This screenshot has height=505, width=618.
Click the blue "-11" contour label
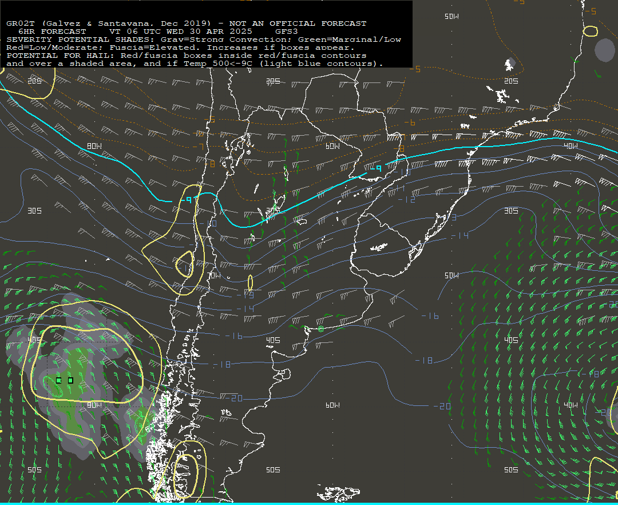(x=398, y=188)
